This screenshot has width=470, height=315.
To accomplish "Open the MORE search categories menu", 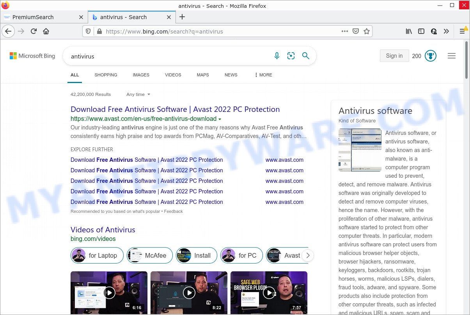I will (263, 75).
